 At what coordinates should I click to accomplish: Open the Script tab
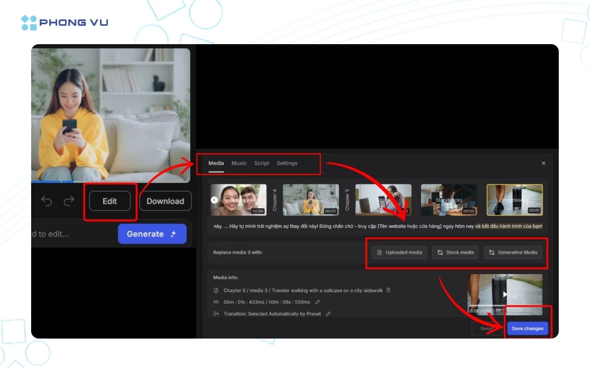261,163
